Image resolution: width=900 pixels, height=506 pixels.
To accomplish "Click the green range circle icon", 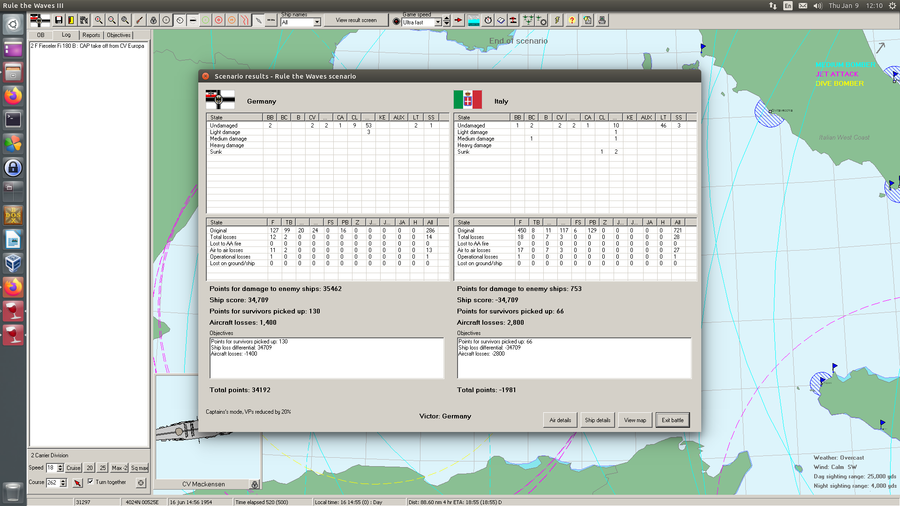I will pyautogui.click(x=206, y=20).
